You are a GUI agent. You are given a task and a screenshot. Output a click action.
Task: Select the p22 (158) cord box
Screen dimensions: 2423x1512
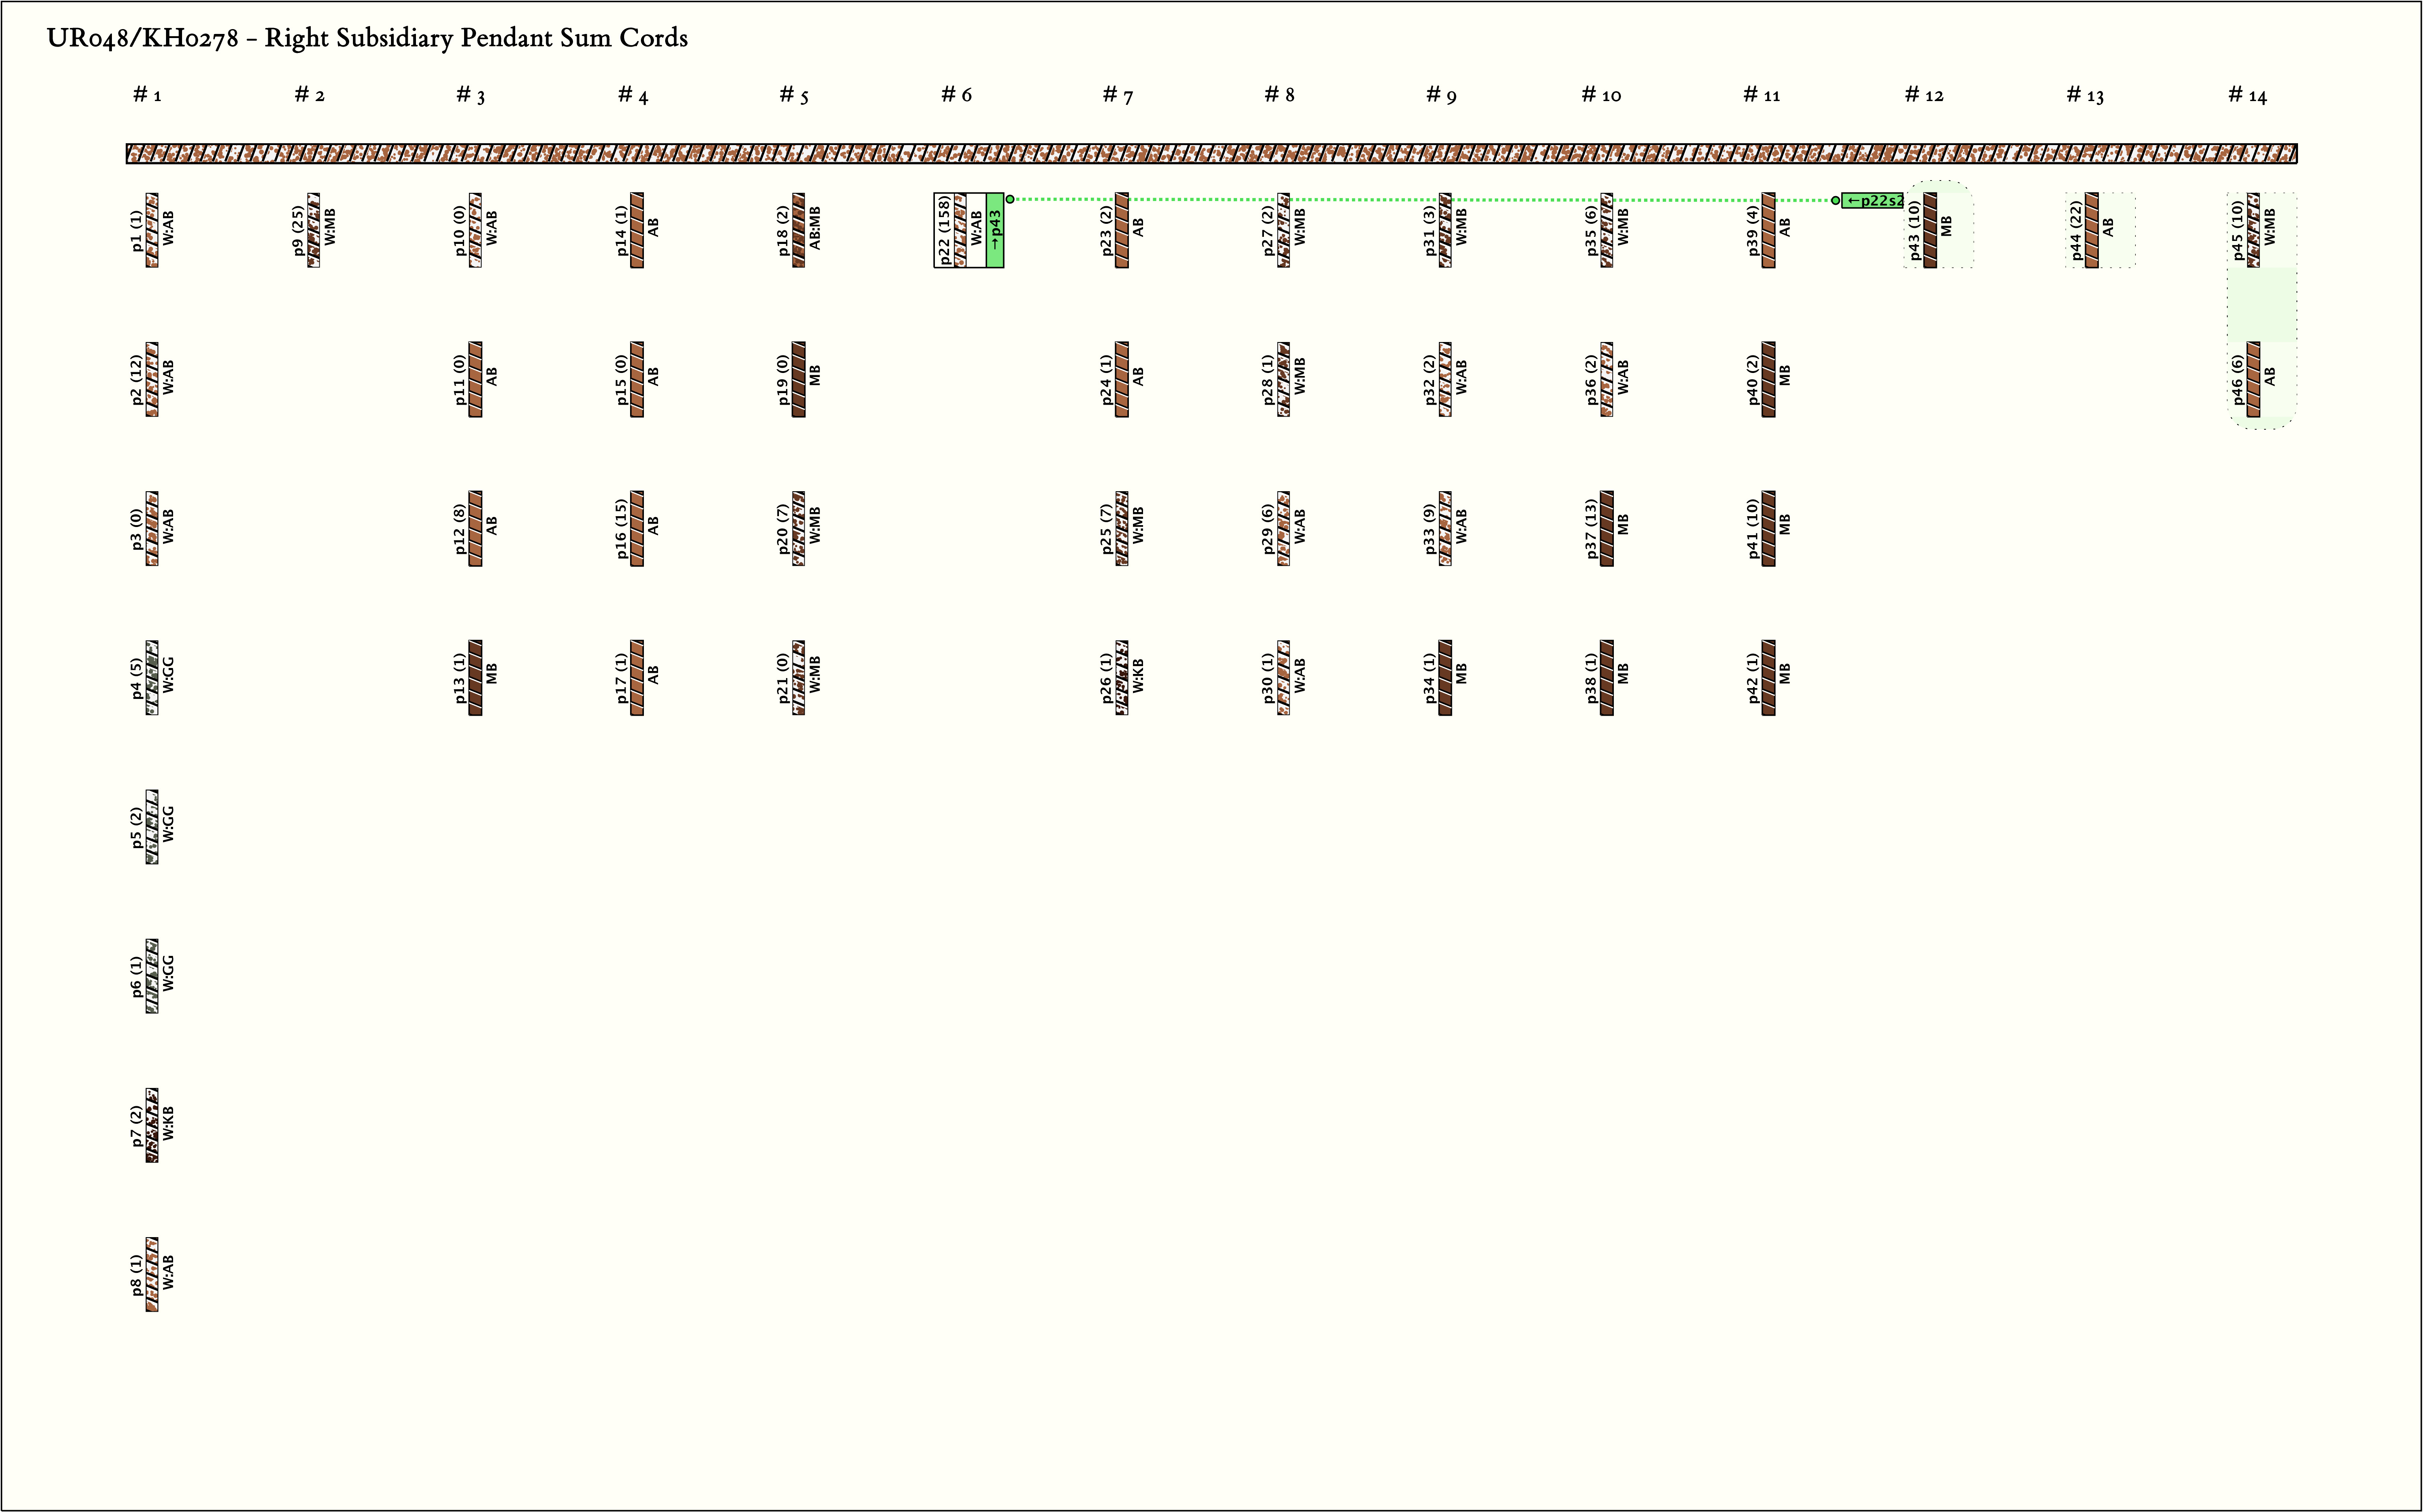[959, 230]
